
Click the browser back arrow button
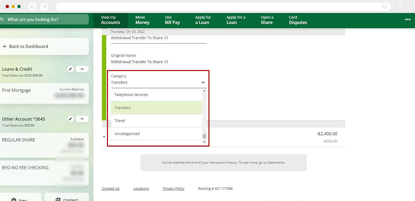point(32,6)
